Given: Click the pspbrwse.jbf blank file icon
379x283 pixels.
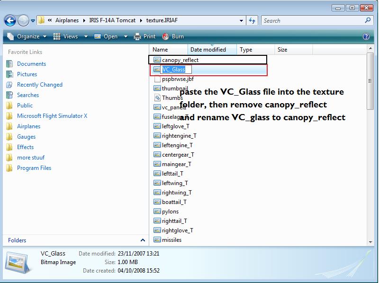Looking at the screenshot, I should (x=157, y=79).
